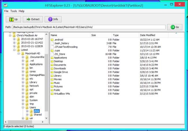
Task: Select the Library item in tree
Action: click(33, 82)
